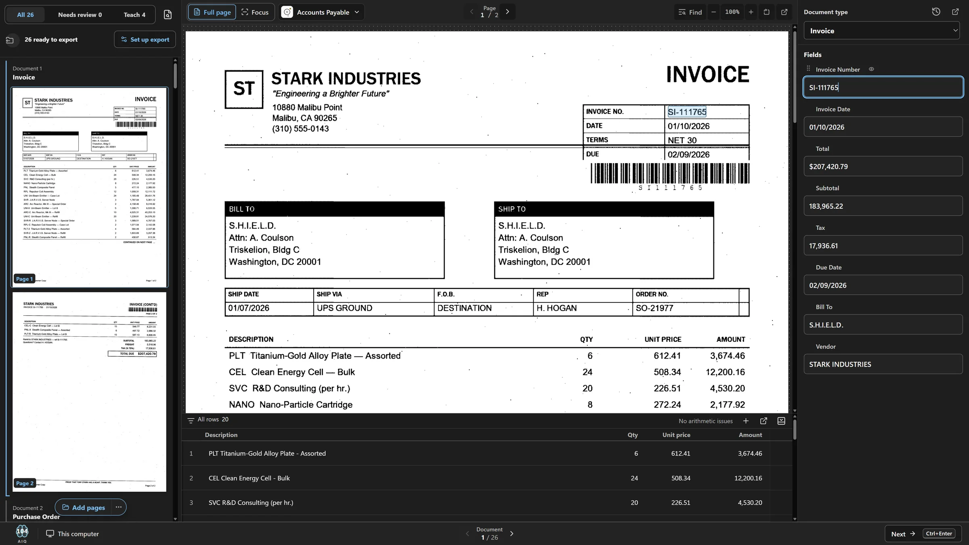Click the thumbnail sidebar scrollbar

[175, 75]
